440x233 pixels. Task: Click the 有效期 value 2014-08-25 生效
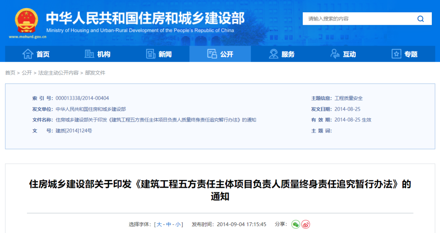click(353, 120)
